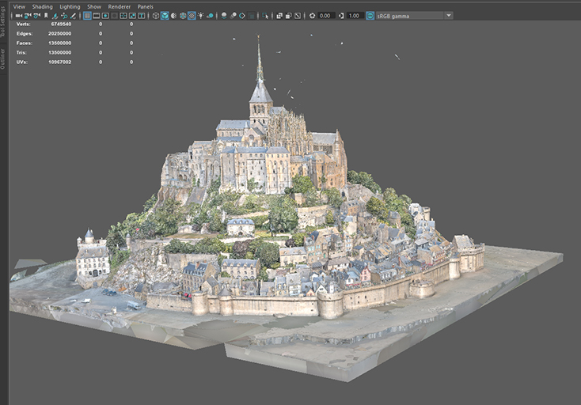This screenshot has width=581, height=405.
Task: Click the Verts count 6749540
Action: [61, 24]
